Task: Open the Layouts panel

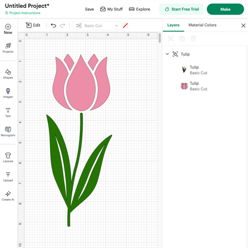Action: coord(8,157)
